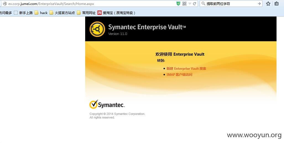Click the red 淘 Taobao favicon

(x=100, y=13)
